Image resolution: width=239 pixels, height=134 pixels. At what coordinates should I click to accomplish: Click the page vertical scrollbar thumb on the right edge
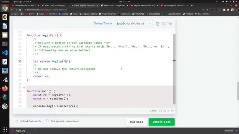[238, 91]
